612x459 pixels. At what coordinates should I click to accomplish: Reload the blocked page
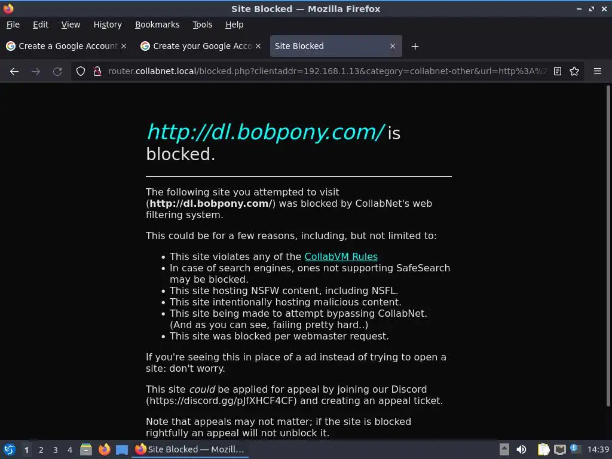[x=57, y=72]
